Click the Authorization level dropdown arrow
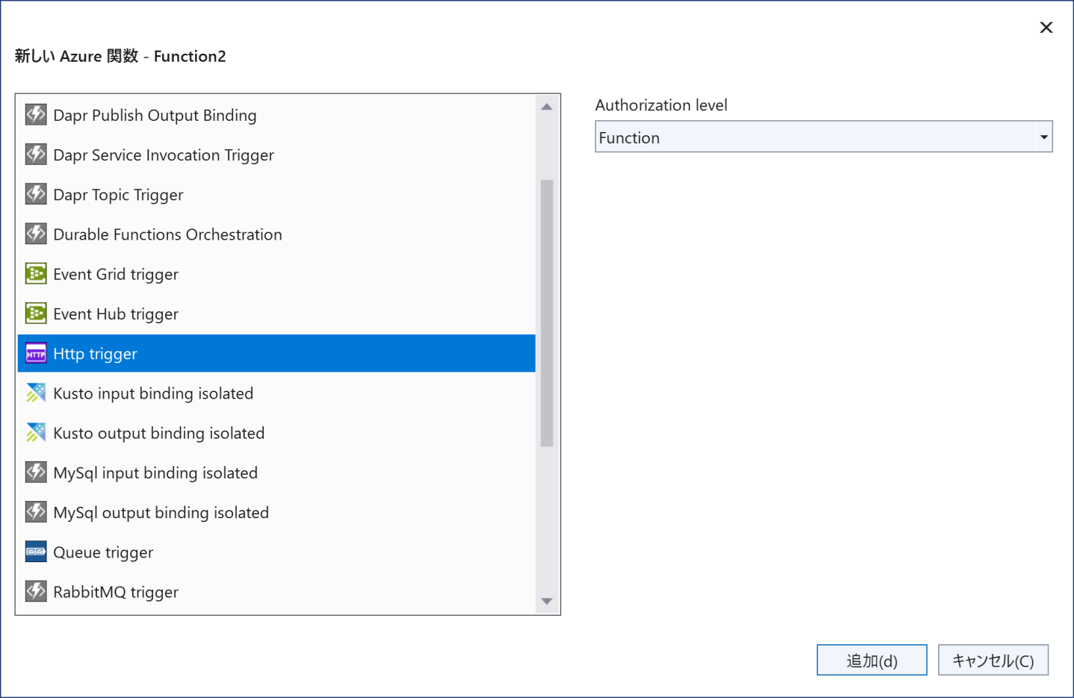Screen dimensions: 1074x698 pyautogui.click(x=1043, y=137)
